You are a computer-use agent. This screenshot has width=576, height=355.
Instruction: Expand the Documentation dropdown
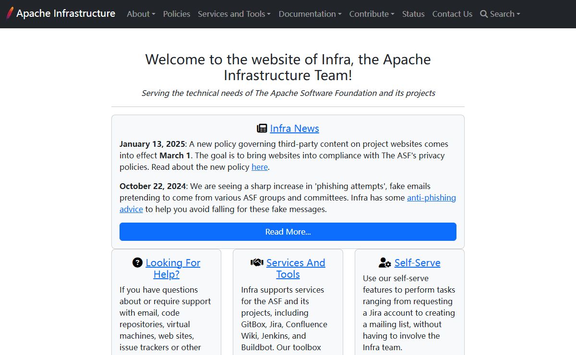(310, 14)
